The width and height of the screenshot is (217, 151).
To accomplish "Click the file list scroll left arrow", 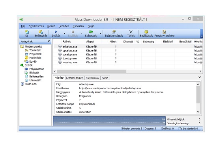I will click(55, 72).
